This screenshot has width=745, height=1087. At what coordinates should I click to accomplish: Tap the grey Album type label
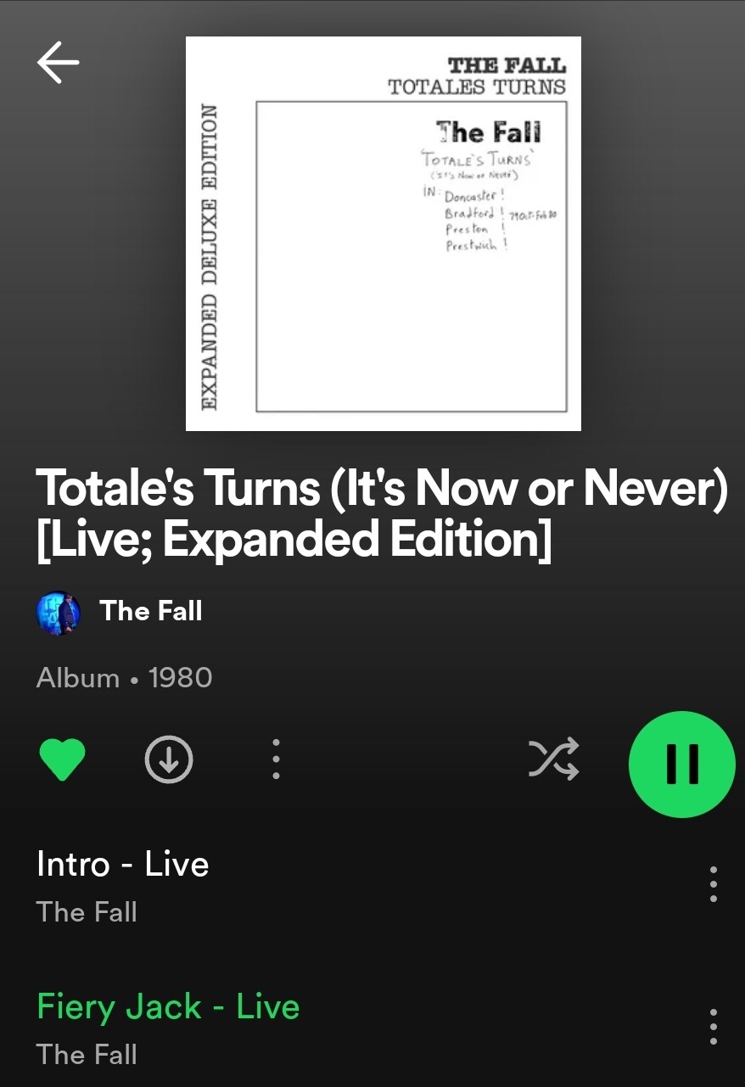click(78, 678)
